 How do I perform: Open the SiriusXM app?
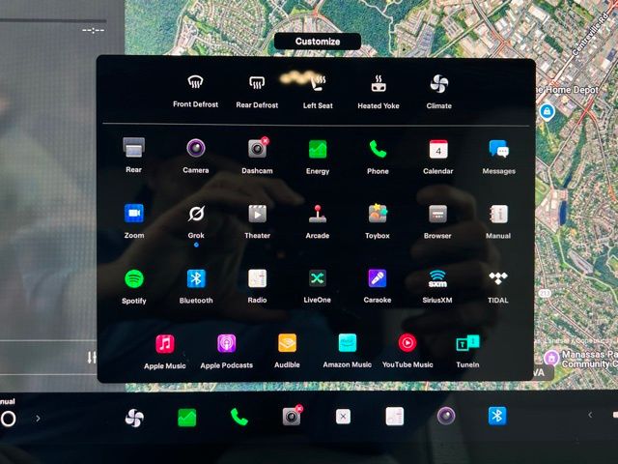click(437, 279)
